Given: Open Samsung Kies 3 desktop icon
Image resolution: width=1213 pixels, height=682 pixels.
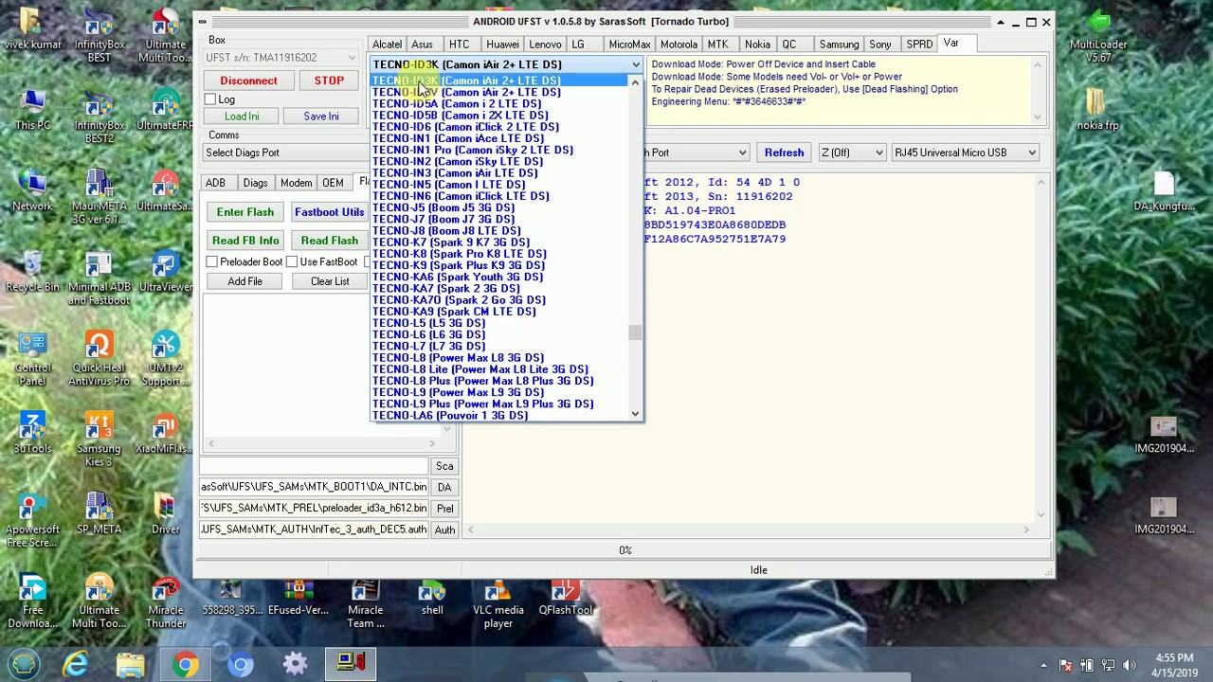Looking at the screenshot, I should 99,439.
